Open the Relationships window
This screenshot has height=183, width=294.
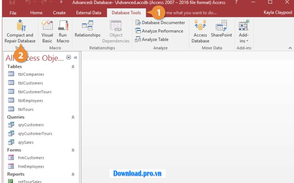tap(87, 29)
